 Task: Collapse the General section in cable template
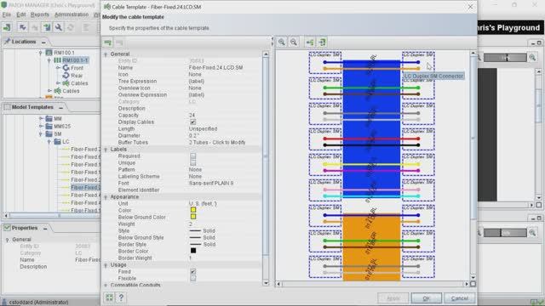(x=106, y=54)
